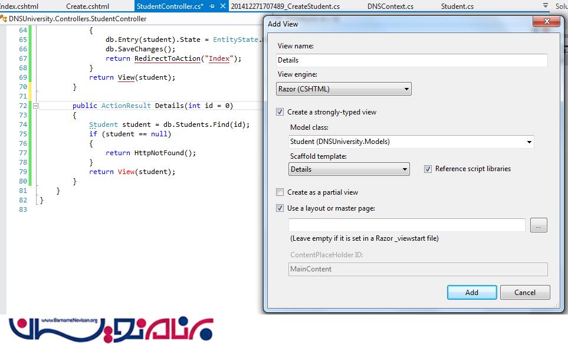The width and height of the screenshot is (568, 344).
Task: Collapse the Details method code block
Action: coord(35,106)
